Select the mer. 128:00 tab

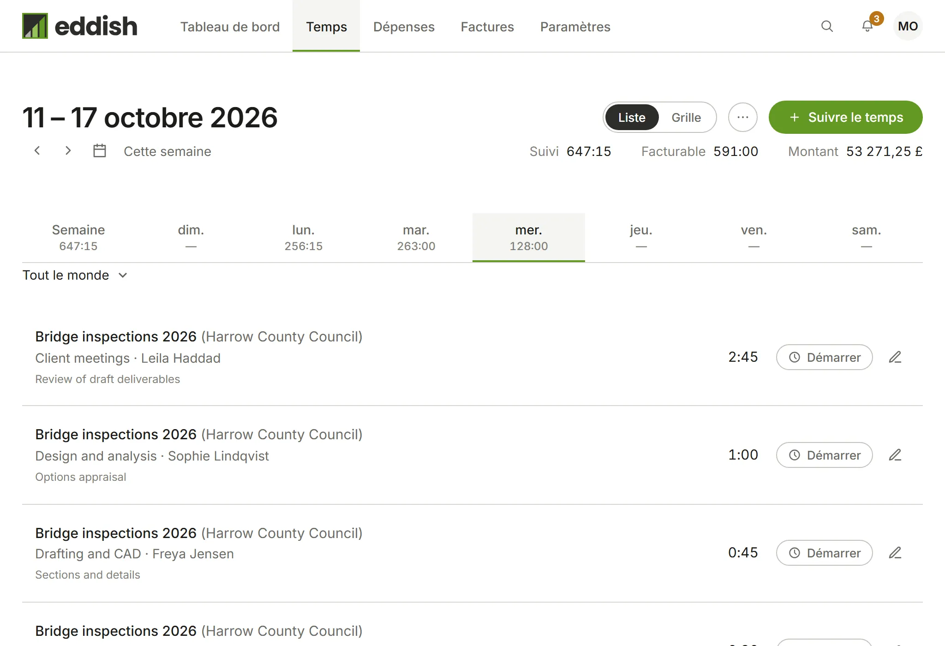529,237
